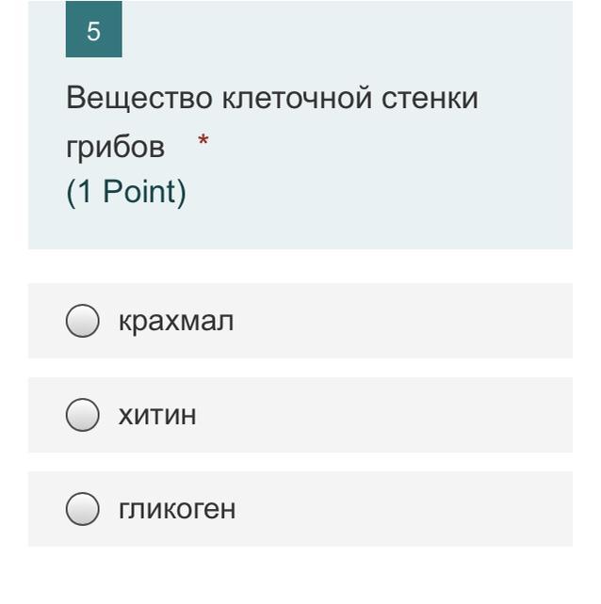Viewport: 601px width, 604px height.
Task: Select the крахмал radio button
Action: tap(83, 321)
